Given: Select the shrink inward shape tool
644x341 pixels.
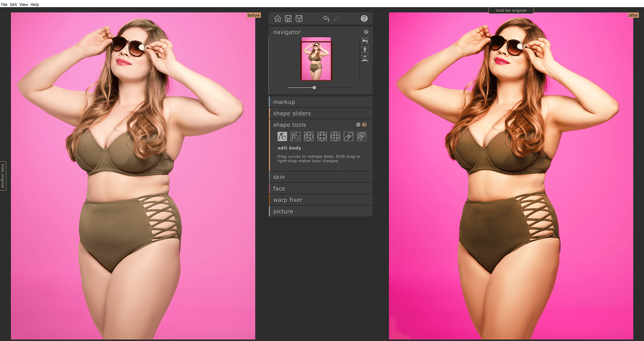Looking at the screenshot, I should click(x=335, y=136).
